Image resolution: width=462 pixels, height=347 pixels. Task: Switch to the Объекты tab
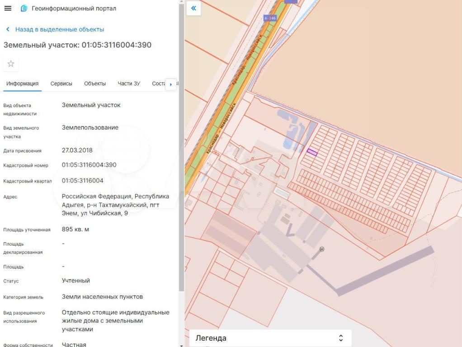click(x=95, y=84)
